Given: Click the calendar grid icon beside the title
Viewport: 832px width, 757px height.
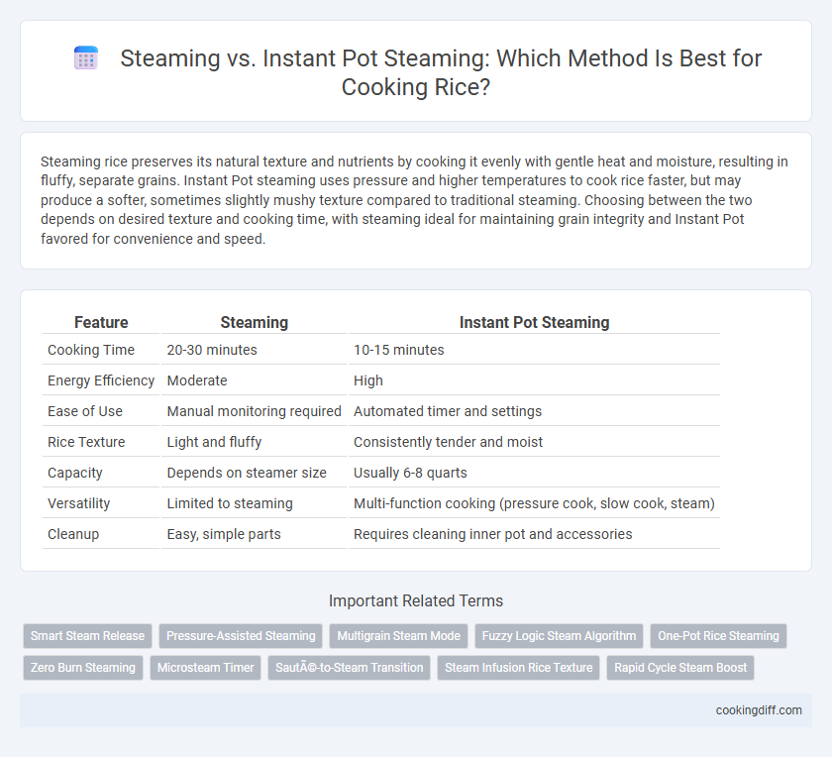Looking at the screenshot, I should coord(86,57).
